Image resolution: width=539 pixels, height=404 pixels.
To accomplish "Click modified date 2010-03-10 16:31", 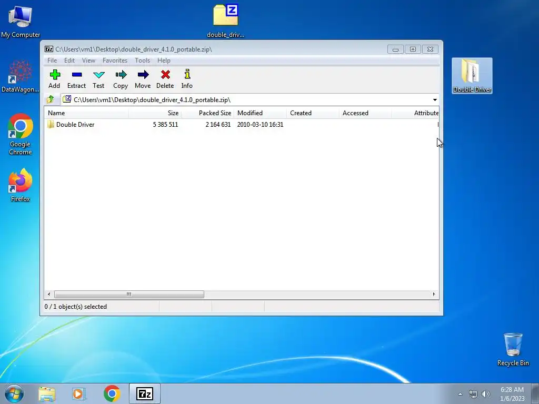I will [260, 124].
